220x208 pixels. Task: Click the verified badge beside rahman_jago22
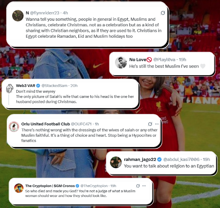tap(159, 159)
